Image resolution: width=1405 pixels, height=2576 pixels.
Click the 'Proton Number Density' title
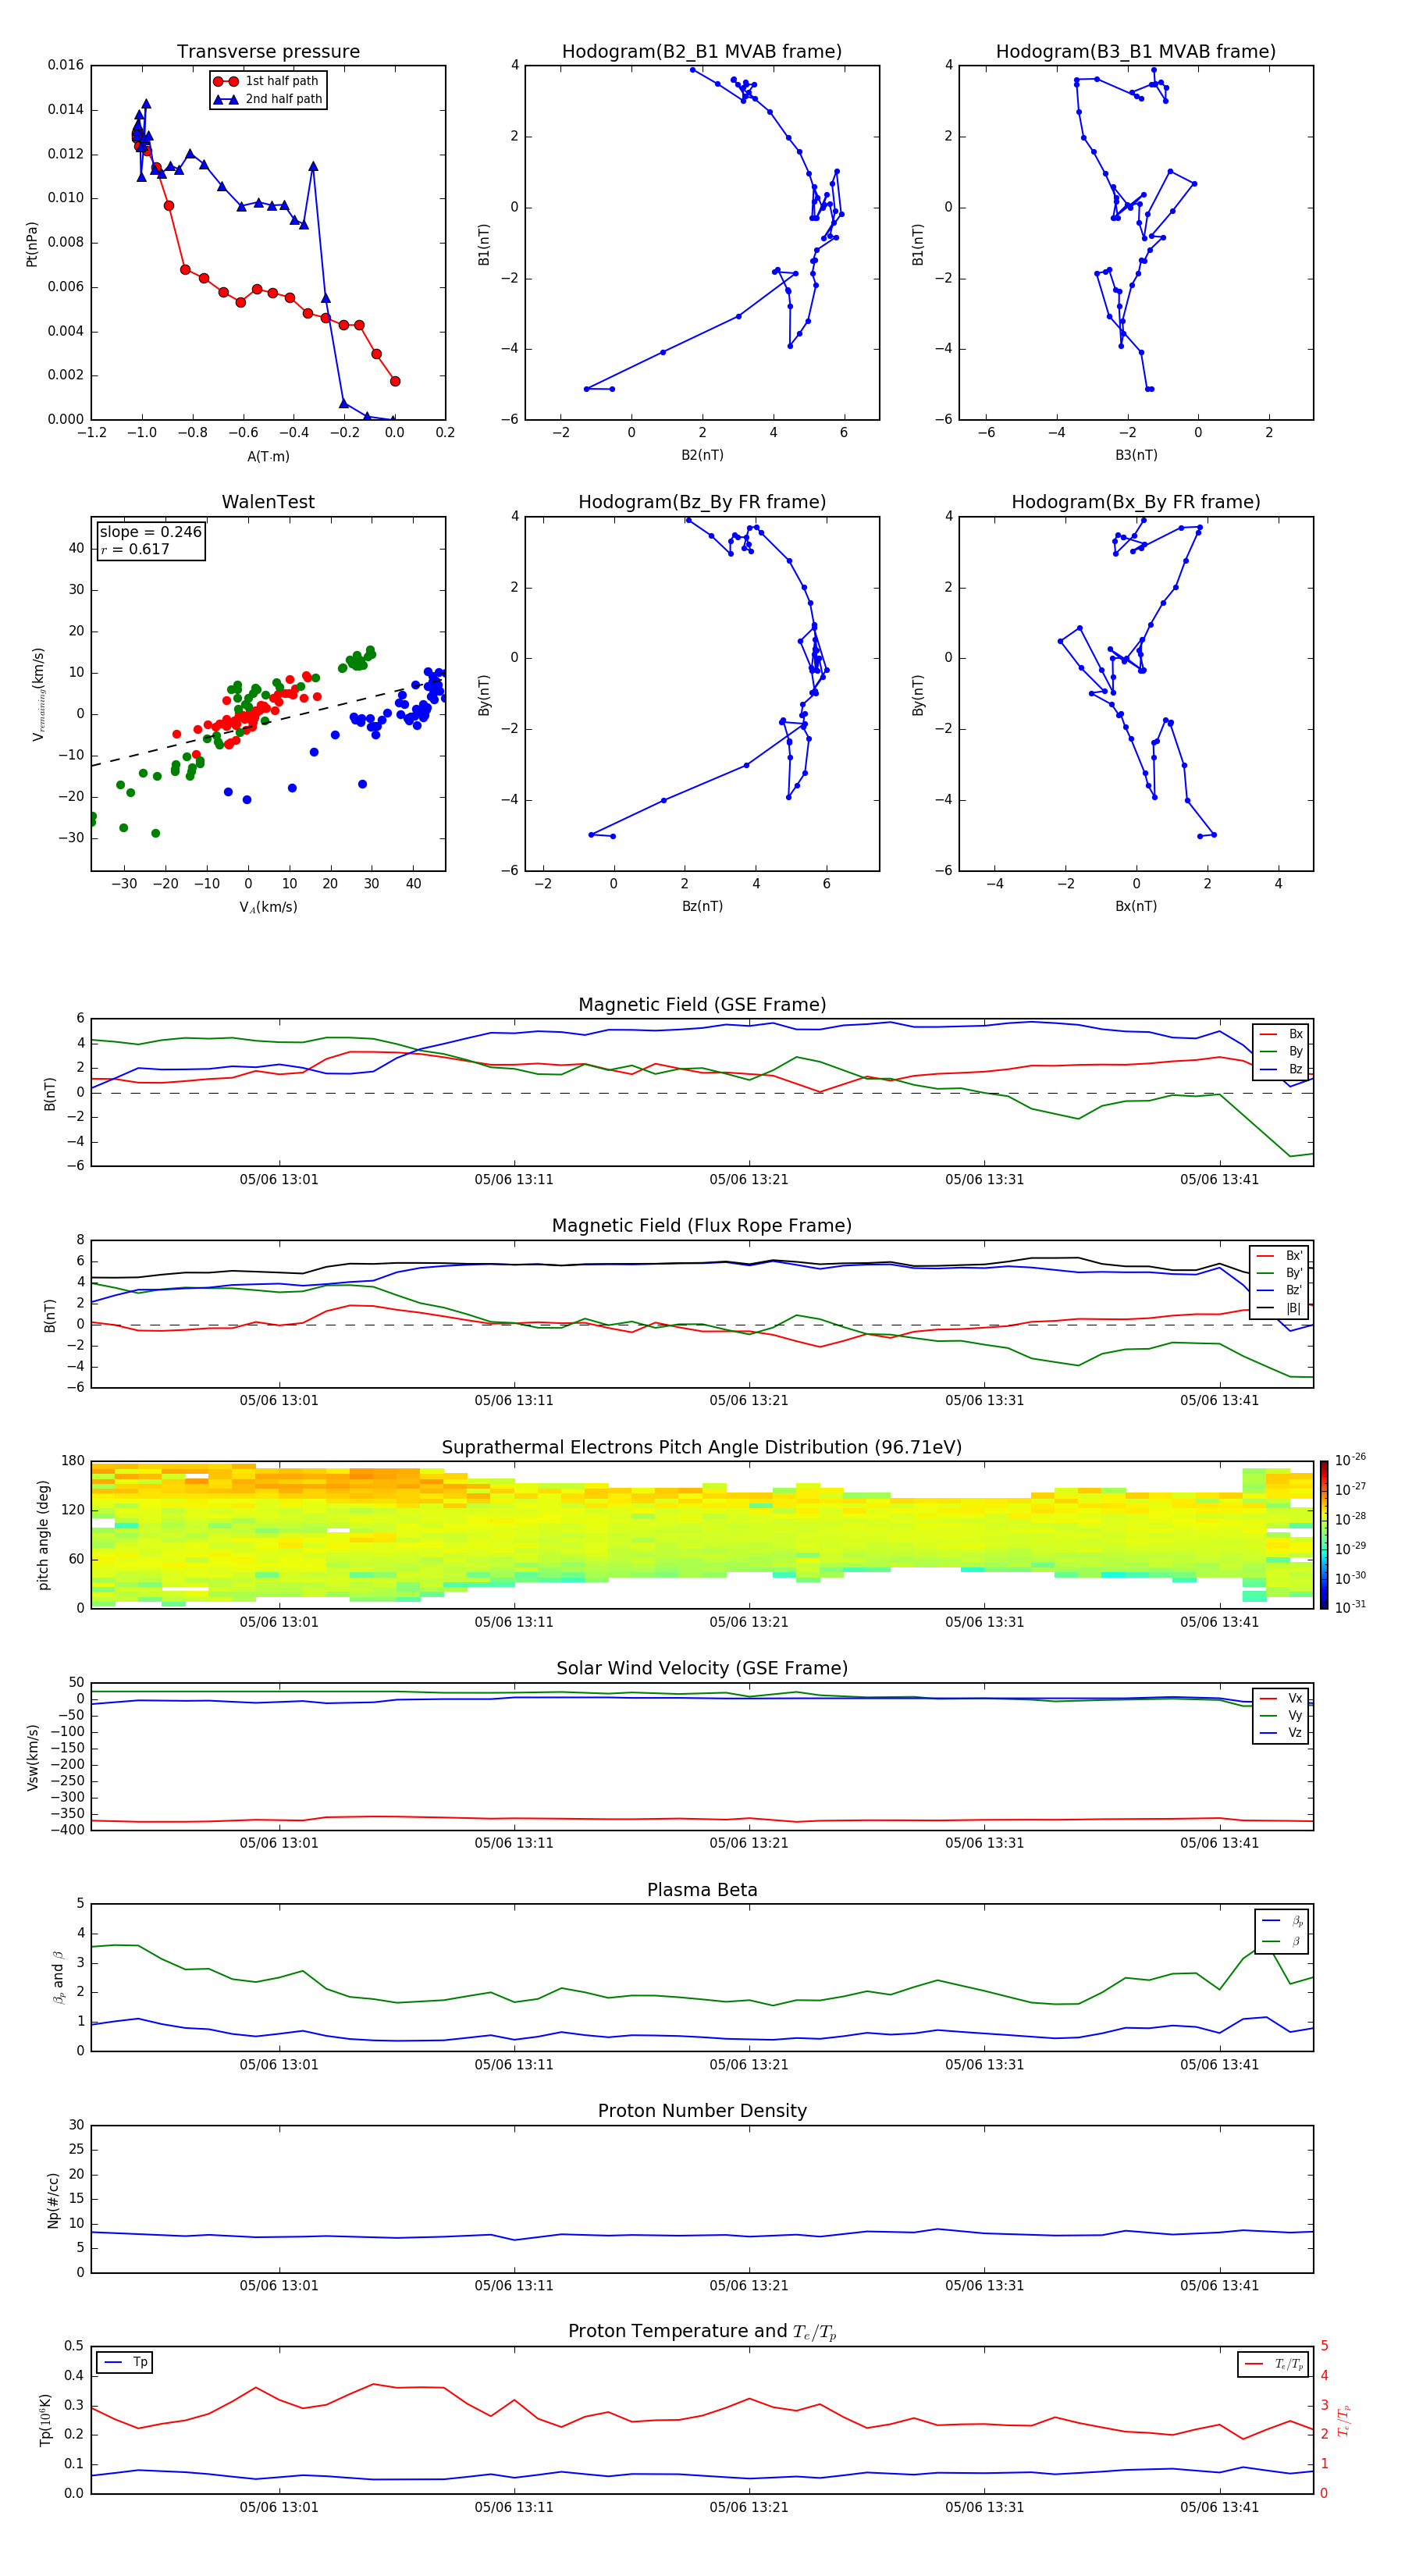[x=702, y=2111]
